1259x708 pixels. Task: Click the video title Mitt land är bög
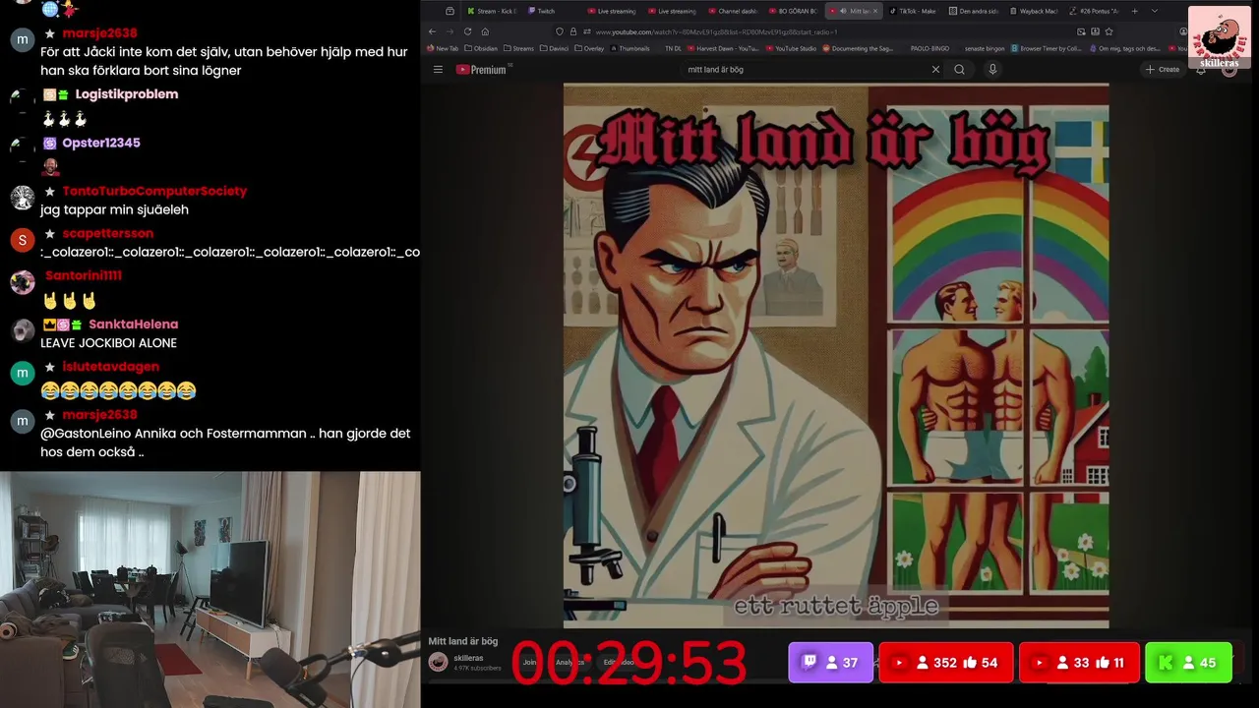point(462,641)
